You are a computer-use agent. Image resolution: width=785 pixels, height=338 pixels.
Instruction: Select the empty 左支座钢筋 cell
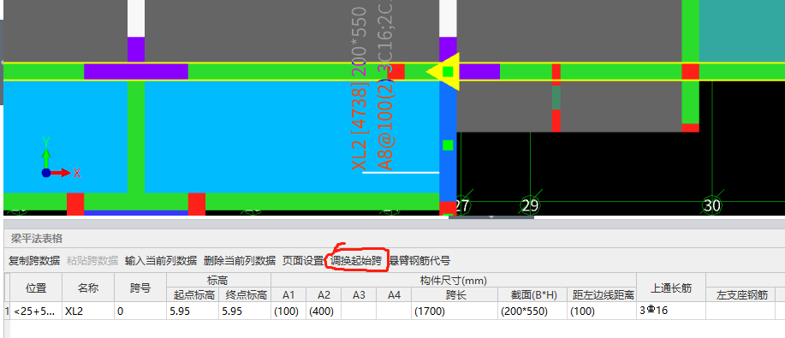coord(741,311)
